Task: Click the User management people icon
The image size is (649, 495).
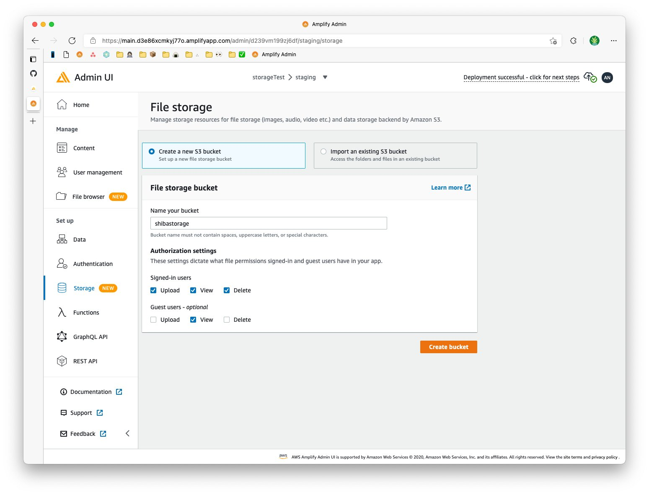Action: pos(62,172)
